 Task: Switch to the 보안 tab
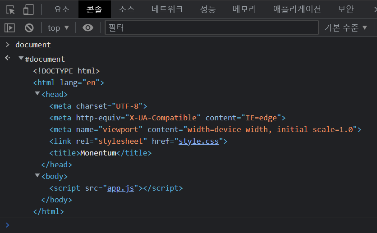coord(345,9)
